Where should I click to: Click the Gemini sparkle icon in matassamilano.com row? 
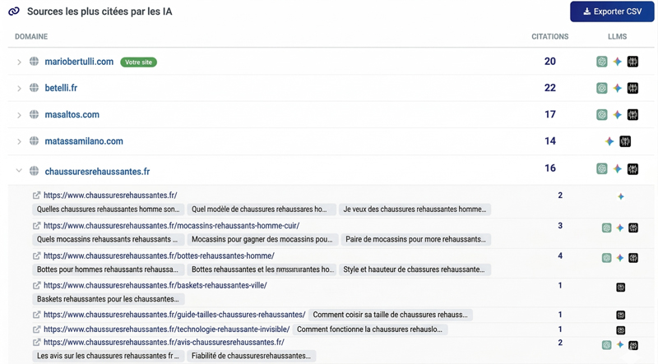pos(609,141)
